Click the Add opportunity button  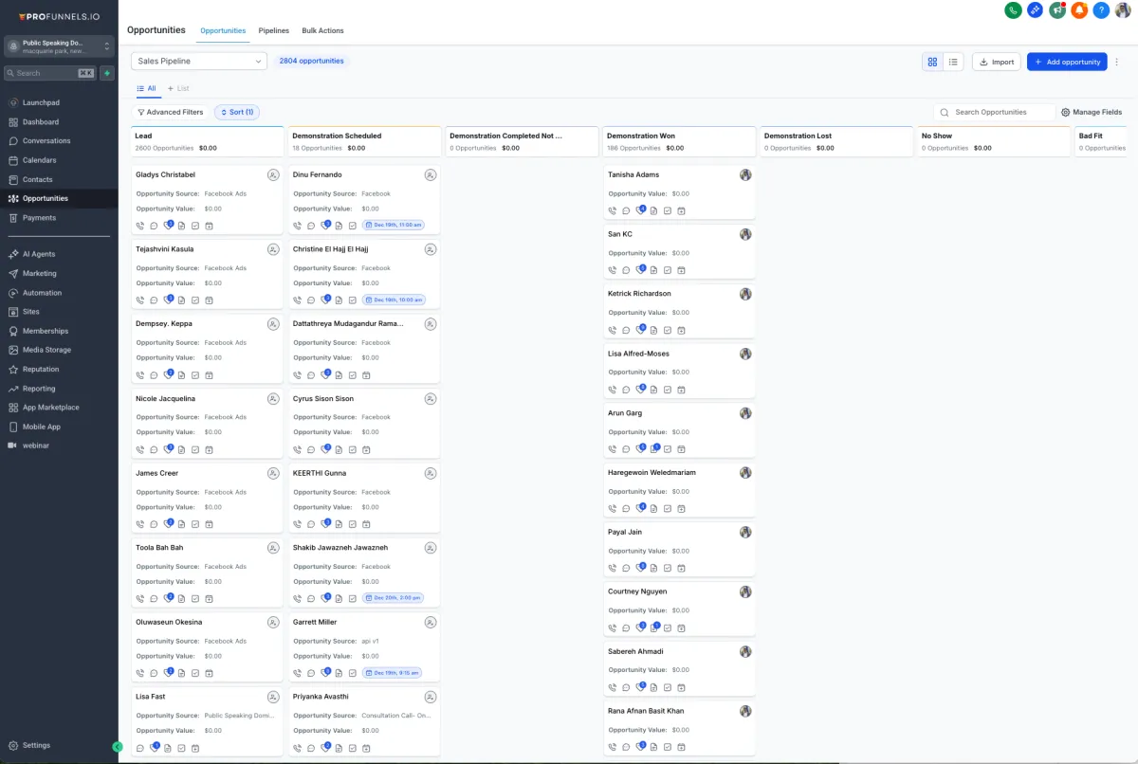click(1067, 62)
